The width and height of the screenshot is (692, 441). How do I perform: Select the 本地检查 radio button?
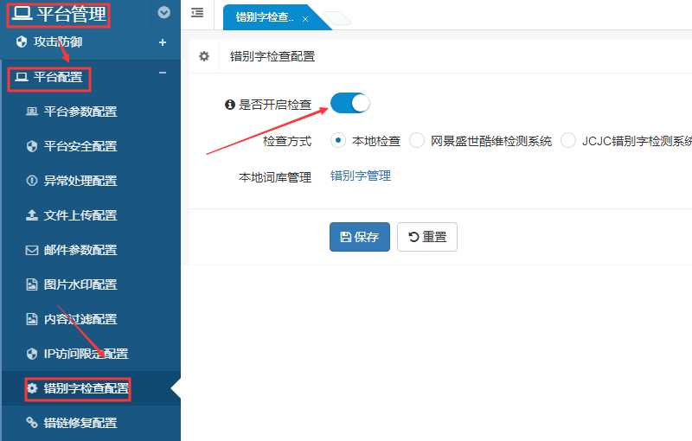[x=338, y=140]
